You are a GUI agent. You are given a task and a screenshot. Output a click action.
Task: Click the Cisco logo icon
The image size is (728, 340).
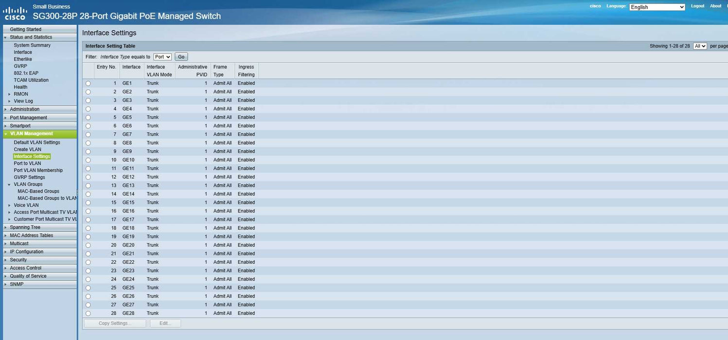15,13
